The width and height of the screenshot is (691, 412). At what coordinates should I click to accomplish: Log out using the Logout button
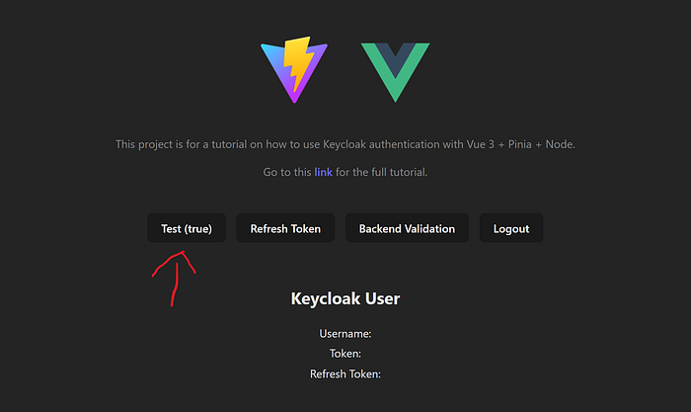click(x=511, y=228)
